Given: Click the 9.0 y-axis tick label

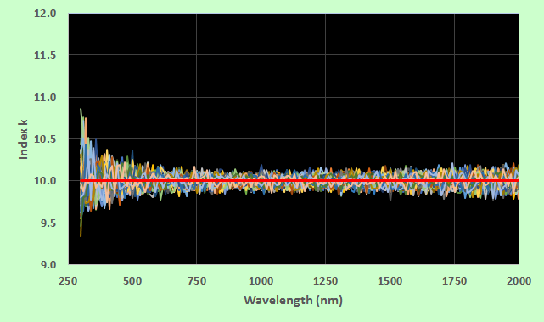Looking at the screenshot, I should (x=48, y=265).
